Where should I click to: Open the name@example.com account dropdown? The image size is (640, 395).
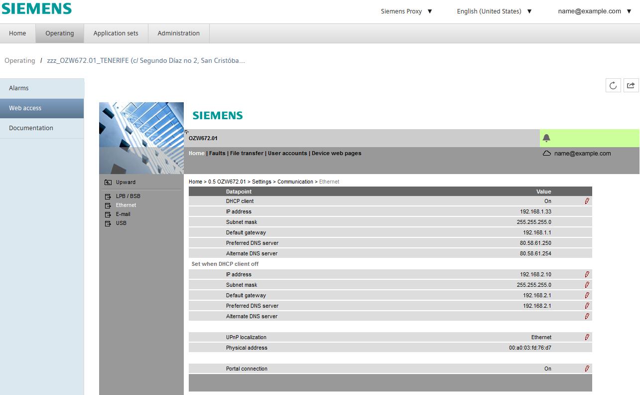coord(595,11)
